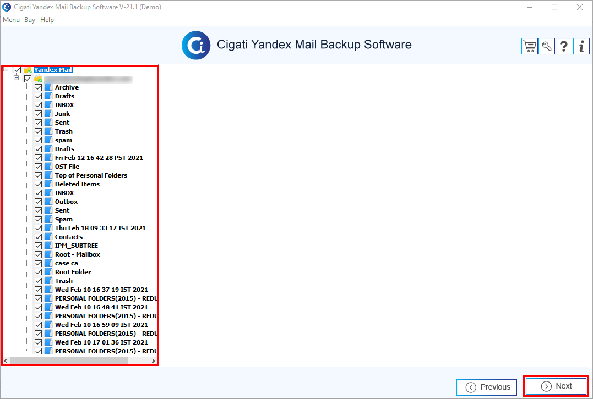Click the Fri Feb 12 folder icon

point(48,158)
